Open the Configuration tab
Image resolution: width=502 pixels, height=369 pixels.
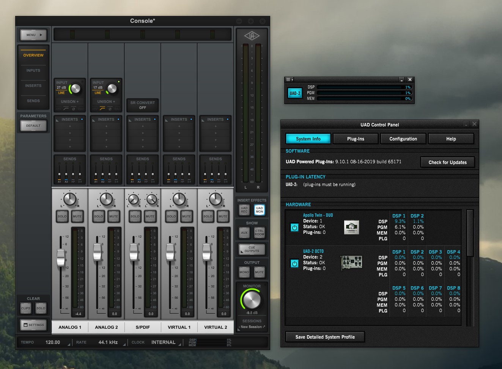coord(403,139)
